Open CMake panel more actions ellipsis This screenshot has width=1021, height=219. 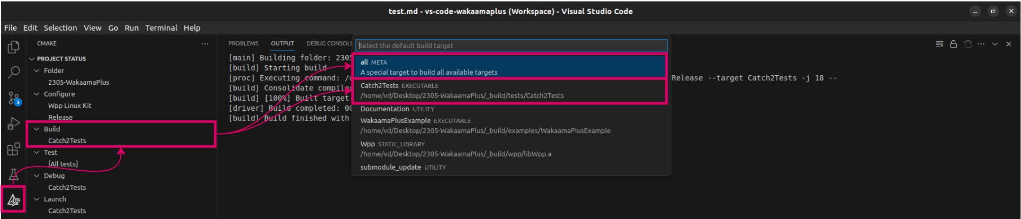205,44
